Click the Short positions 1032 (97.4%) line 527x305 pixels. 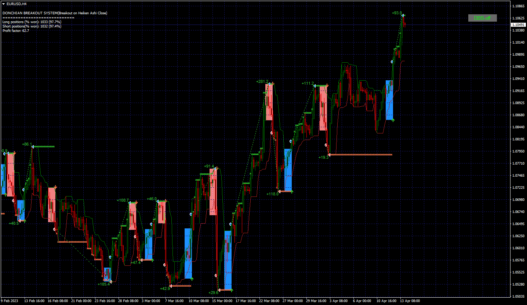tap(32, 26)
